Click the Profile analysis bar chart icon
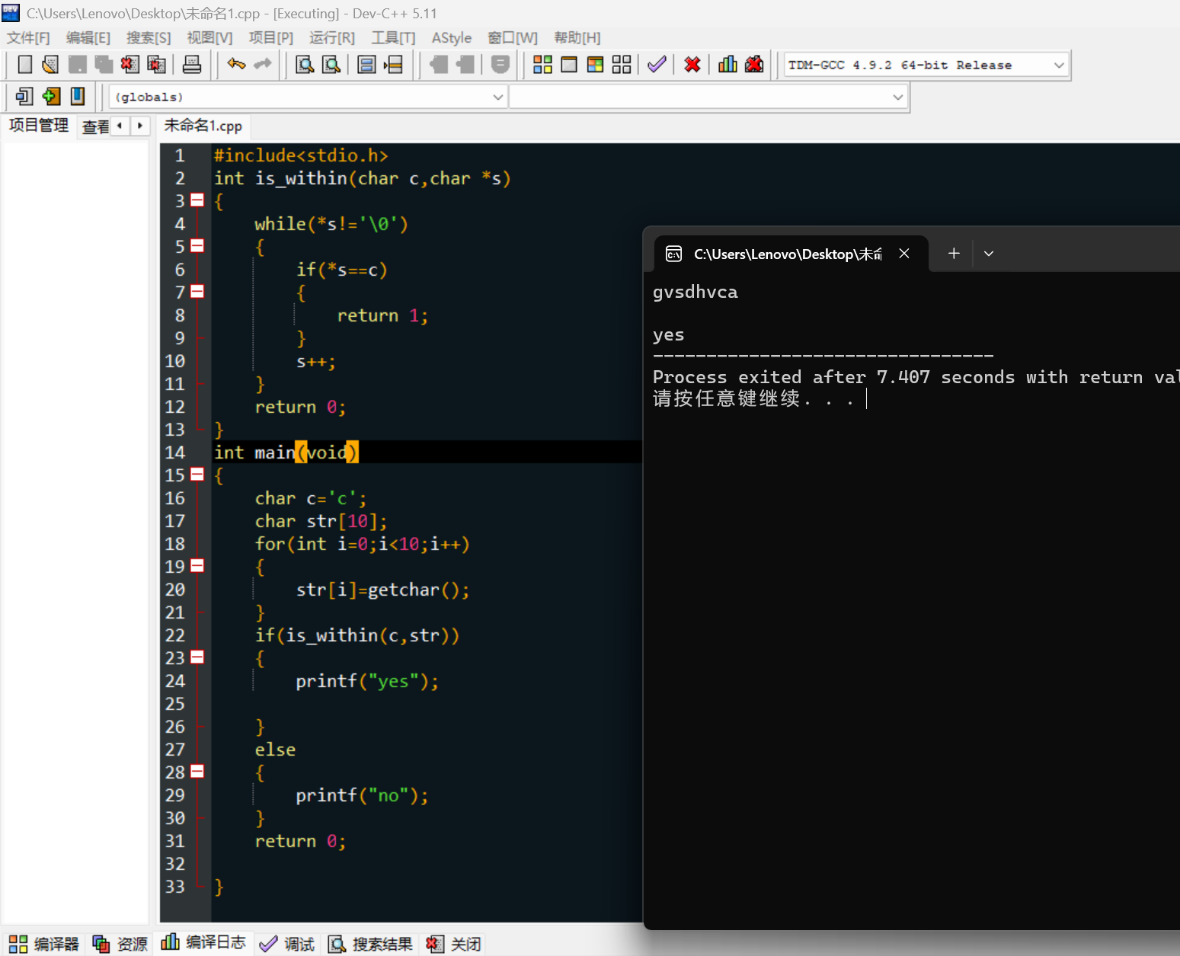This screenshot has height=956, width=1180. pyautogui.click(x=728, y=65)
